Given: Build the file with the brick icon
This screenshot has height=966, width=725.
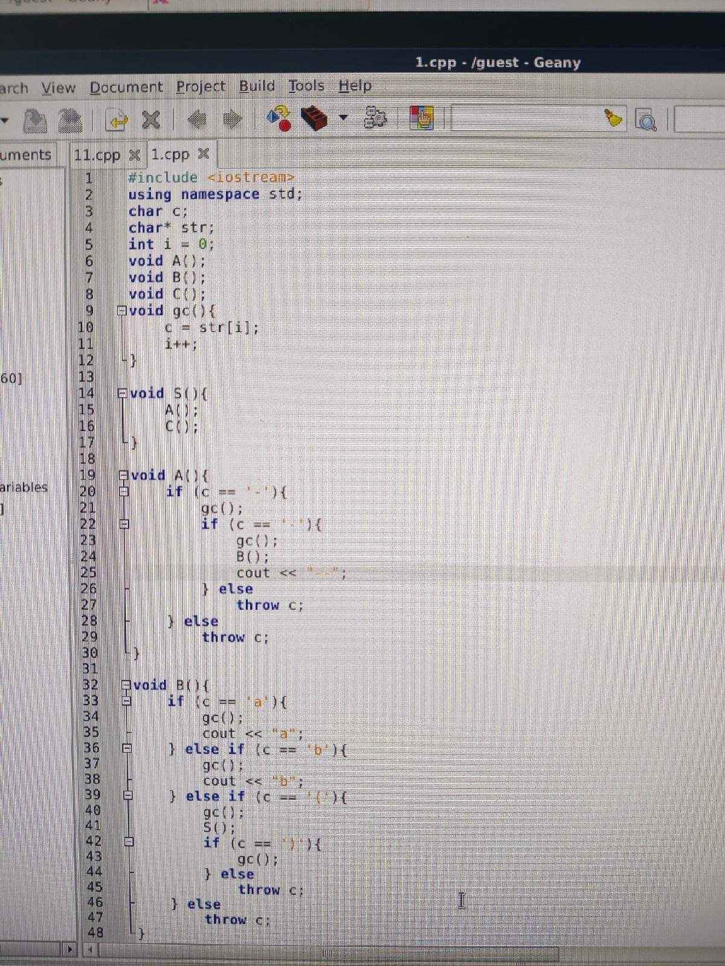Looking at the screenshot, I should tap(315, 117).
